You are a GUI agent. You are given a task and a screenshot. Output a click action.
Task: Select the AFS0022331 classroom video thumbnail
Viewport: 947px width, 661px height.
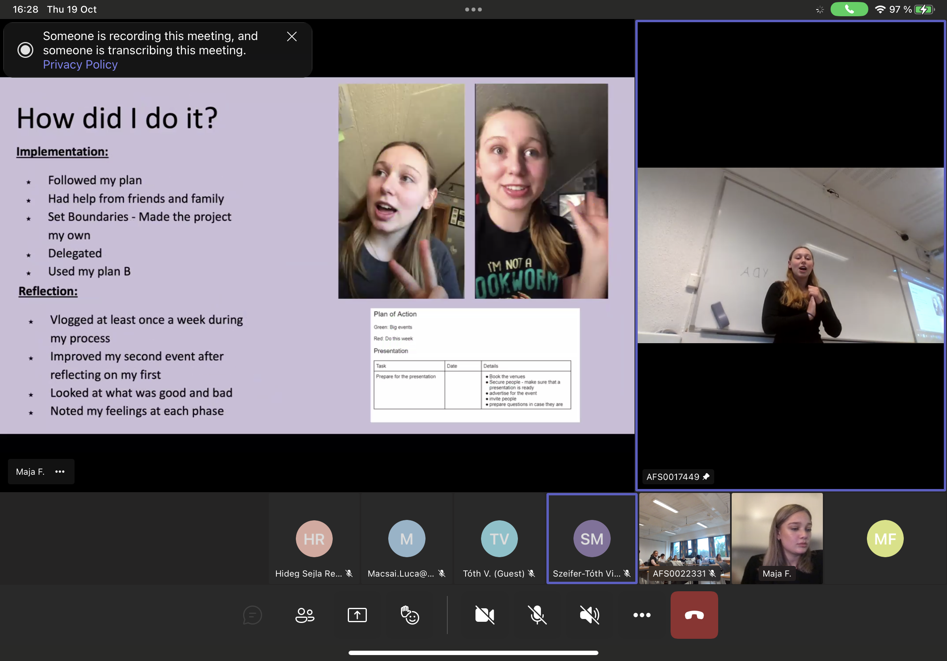[x=684, y=536]
